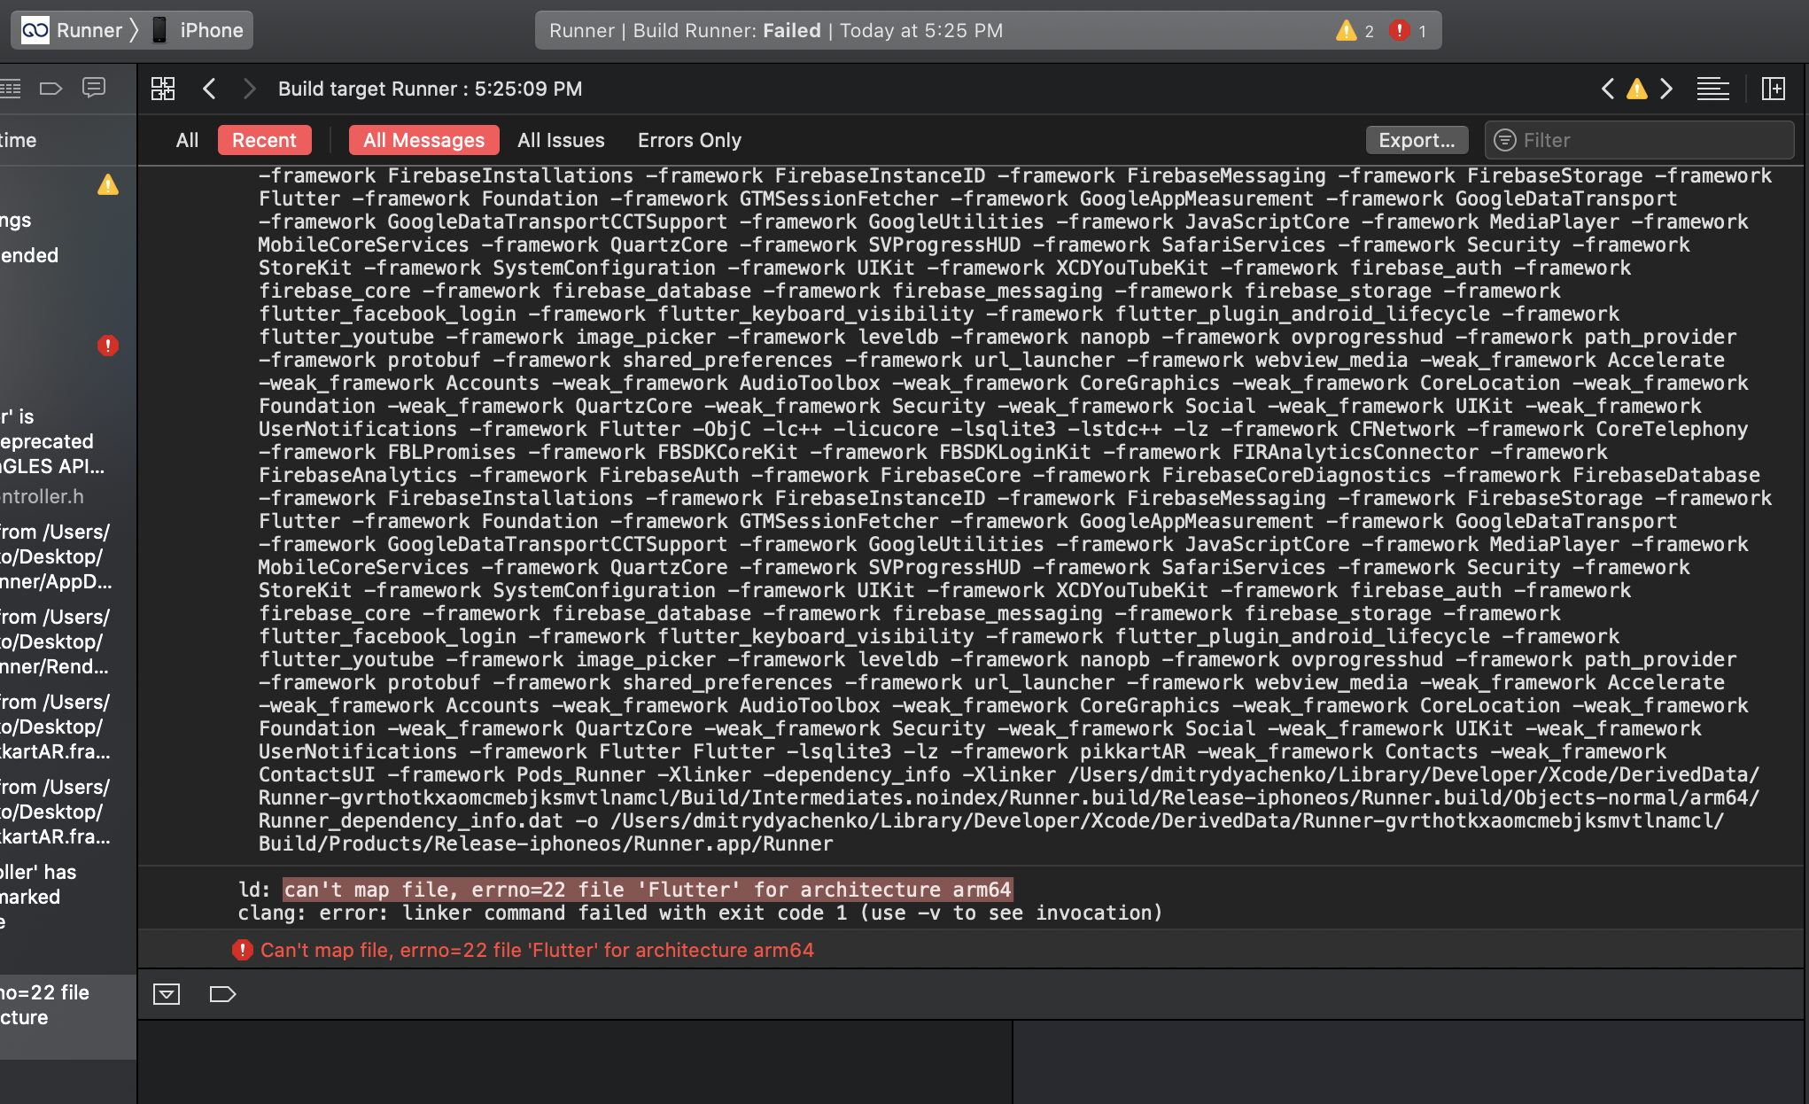The width and height of the screenshot is (1809, 1104).
Task: Open the build errors indicator
Action: click(x=1409, y=31)
